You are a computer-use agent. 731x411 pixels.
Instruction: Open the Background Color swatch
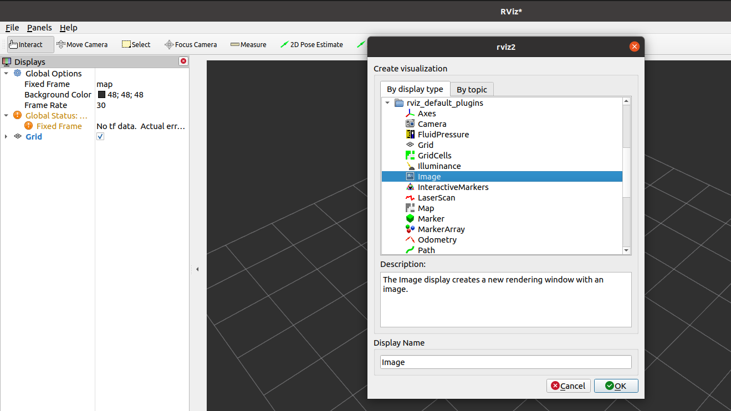pyautogui.click(x=102, y=94)
